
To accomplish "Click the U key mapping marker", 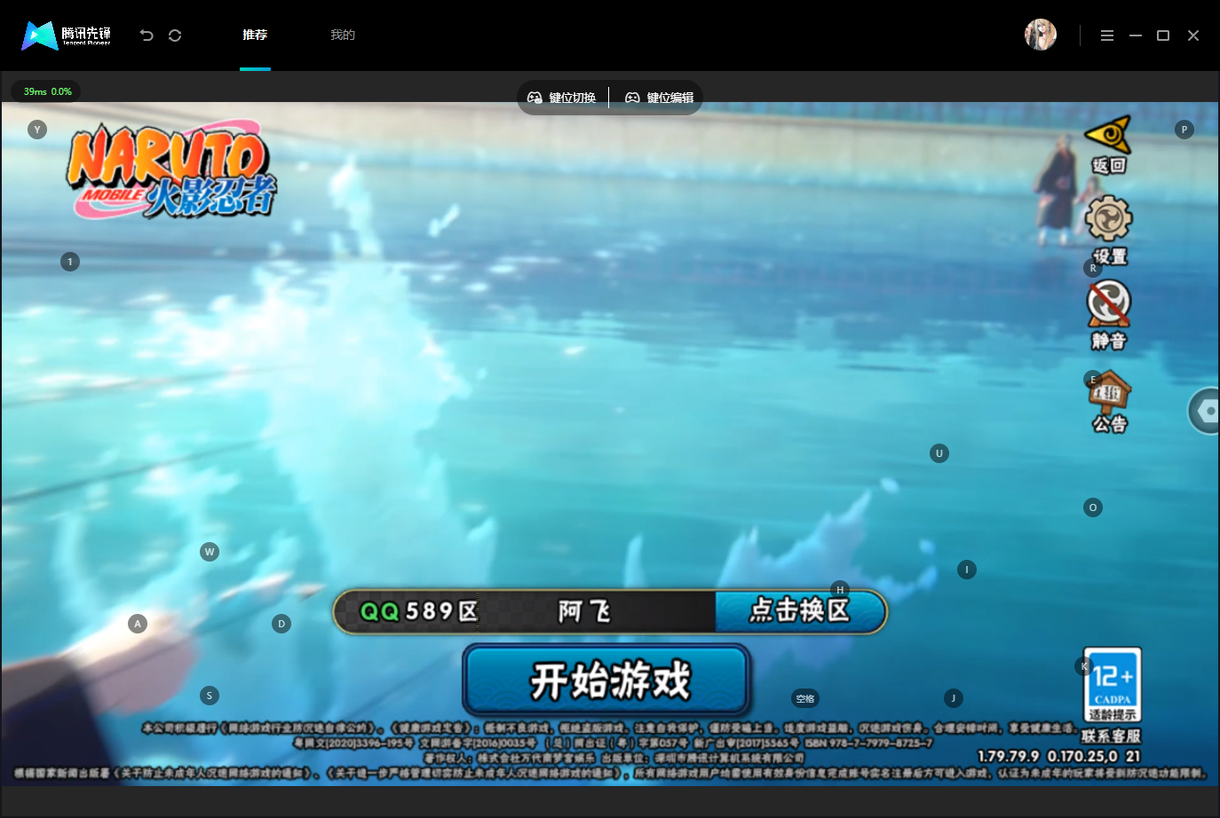I will [939, 453].
